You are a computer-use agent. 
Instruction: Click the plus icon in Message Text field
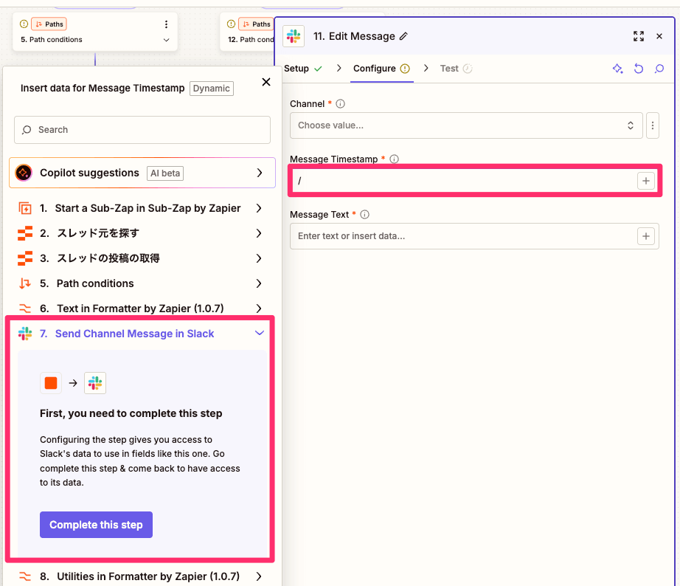tap(646, 236)
